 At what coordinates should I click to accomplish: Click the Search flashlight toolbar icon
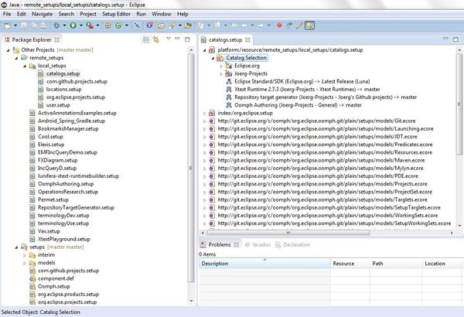pos(172,26)
